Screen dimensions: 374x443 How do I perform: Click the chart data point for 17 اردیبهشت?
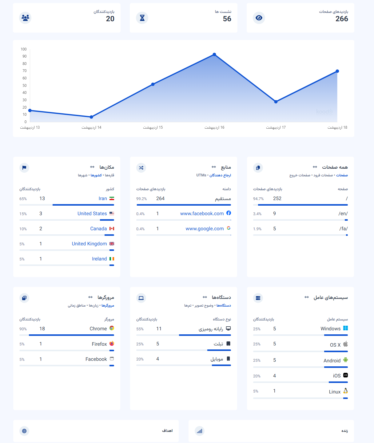(276, 102)
